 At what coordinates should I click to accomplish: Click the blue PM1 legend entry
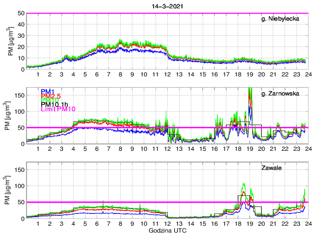tap(48, 92)
